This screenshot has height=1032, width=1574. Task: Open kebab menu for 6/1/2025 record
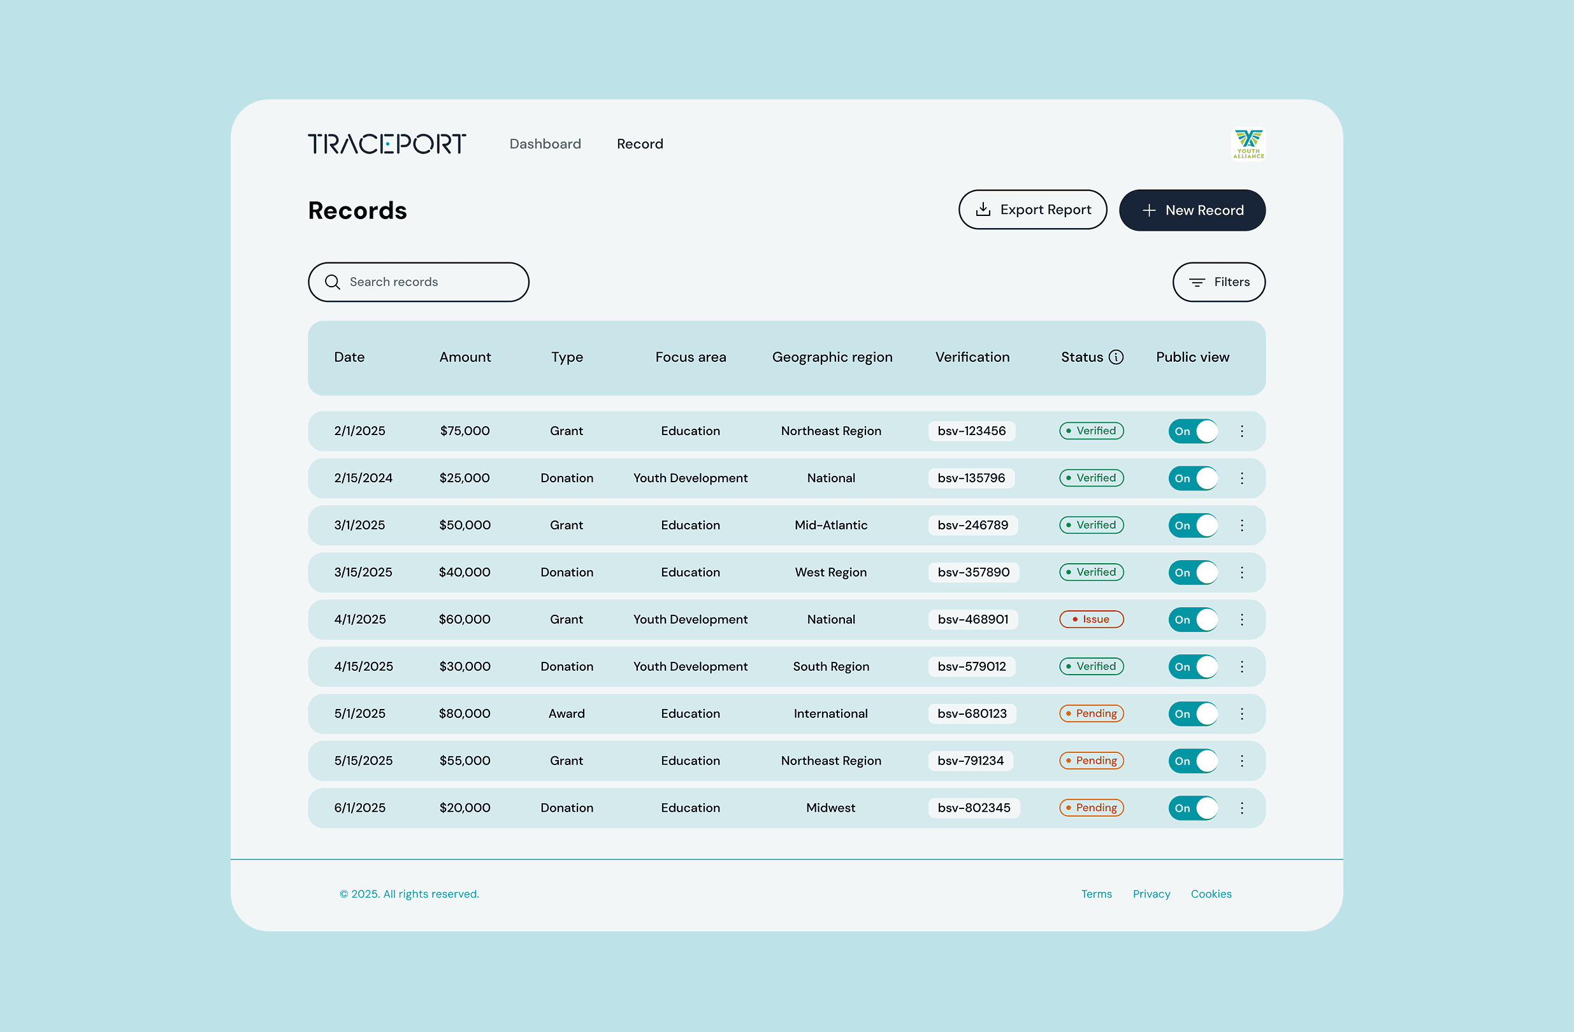[1241, 808]
